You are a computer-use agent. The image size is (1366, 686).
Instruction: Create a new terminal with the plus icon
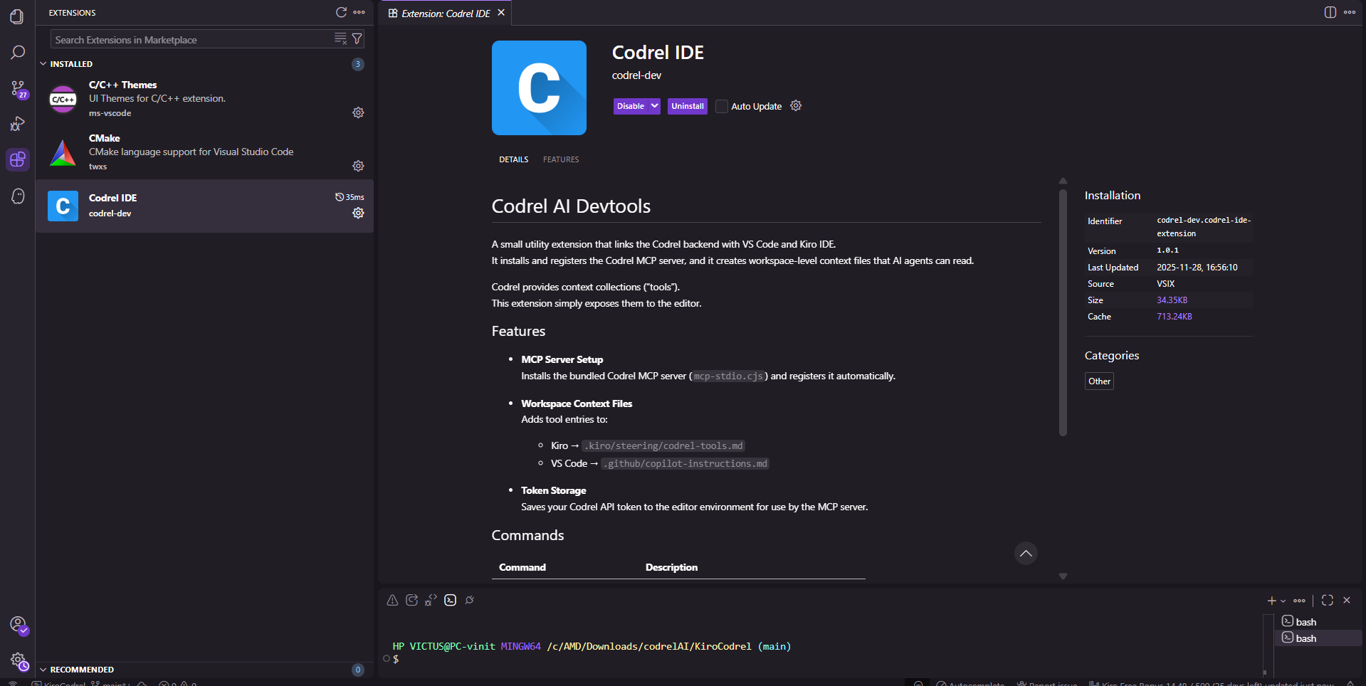tap(1271, 600)
